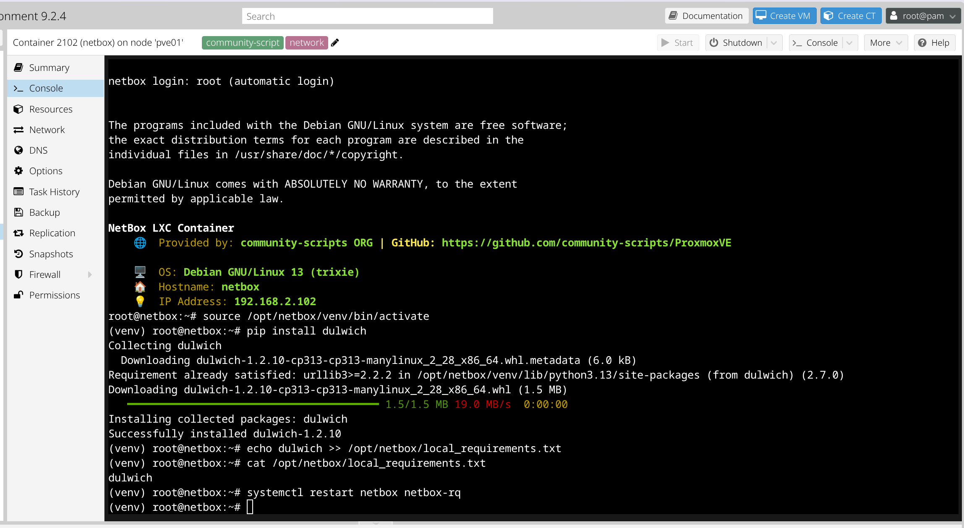
Task: Click the Start play triangle icon
Action: 665,43
